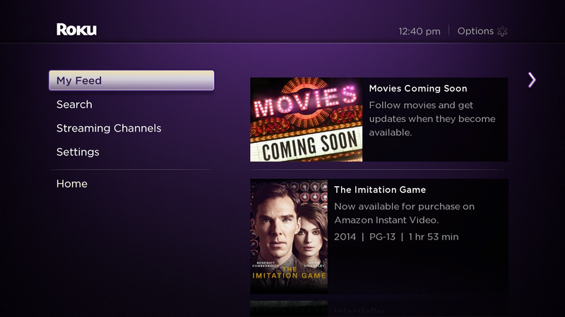Click the Movies Coming Soon title

(x=418, y=89)
